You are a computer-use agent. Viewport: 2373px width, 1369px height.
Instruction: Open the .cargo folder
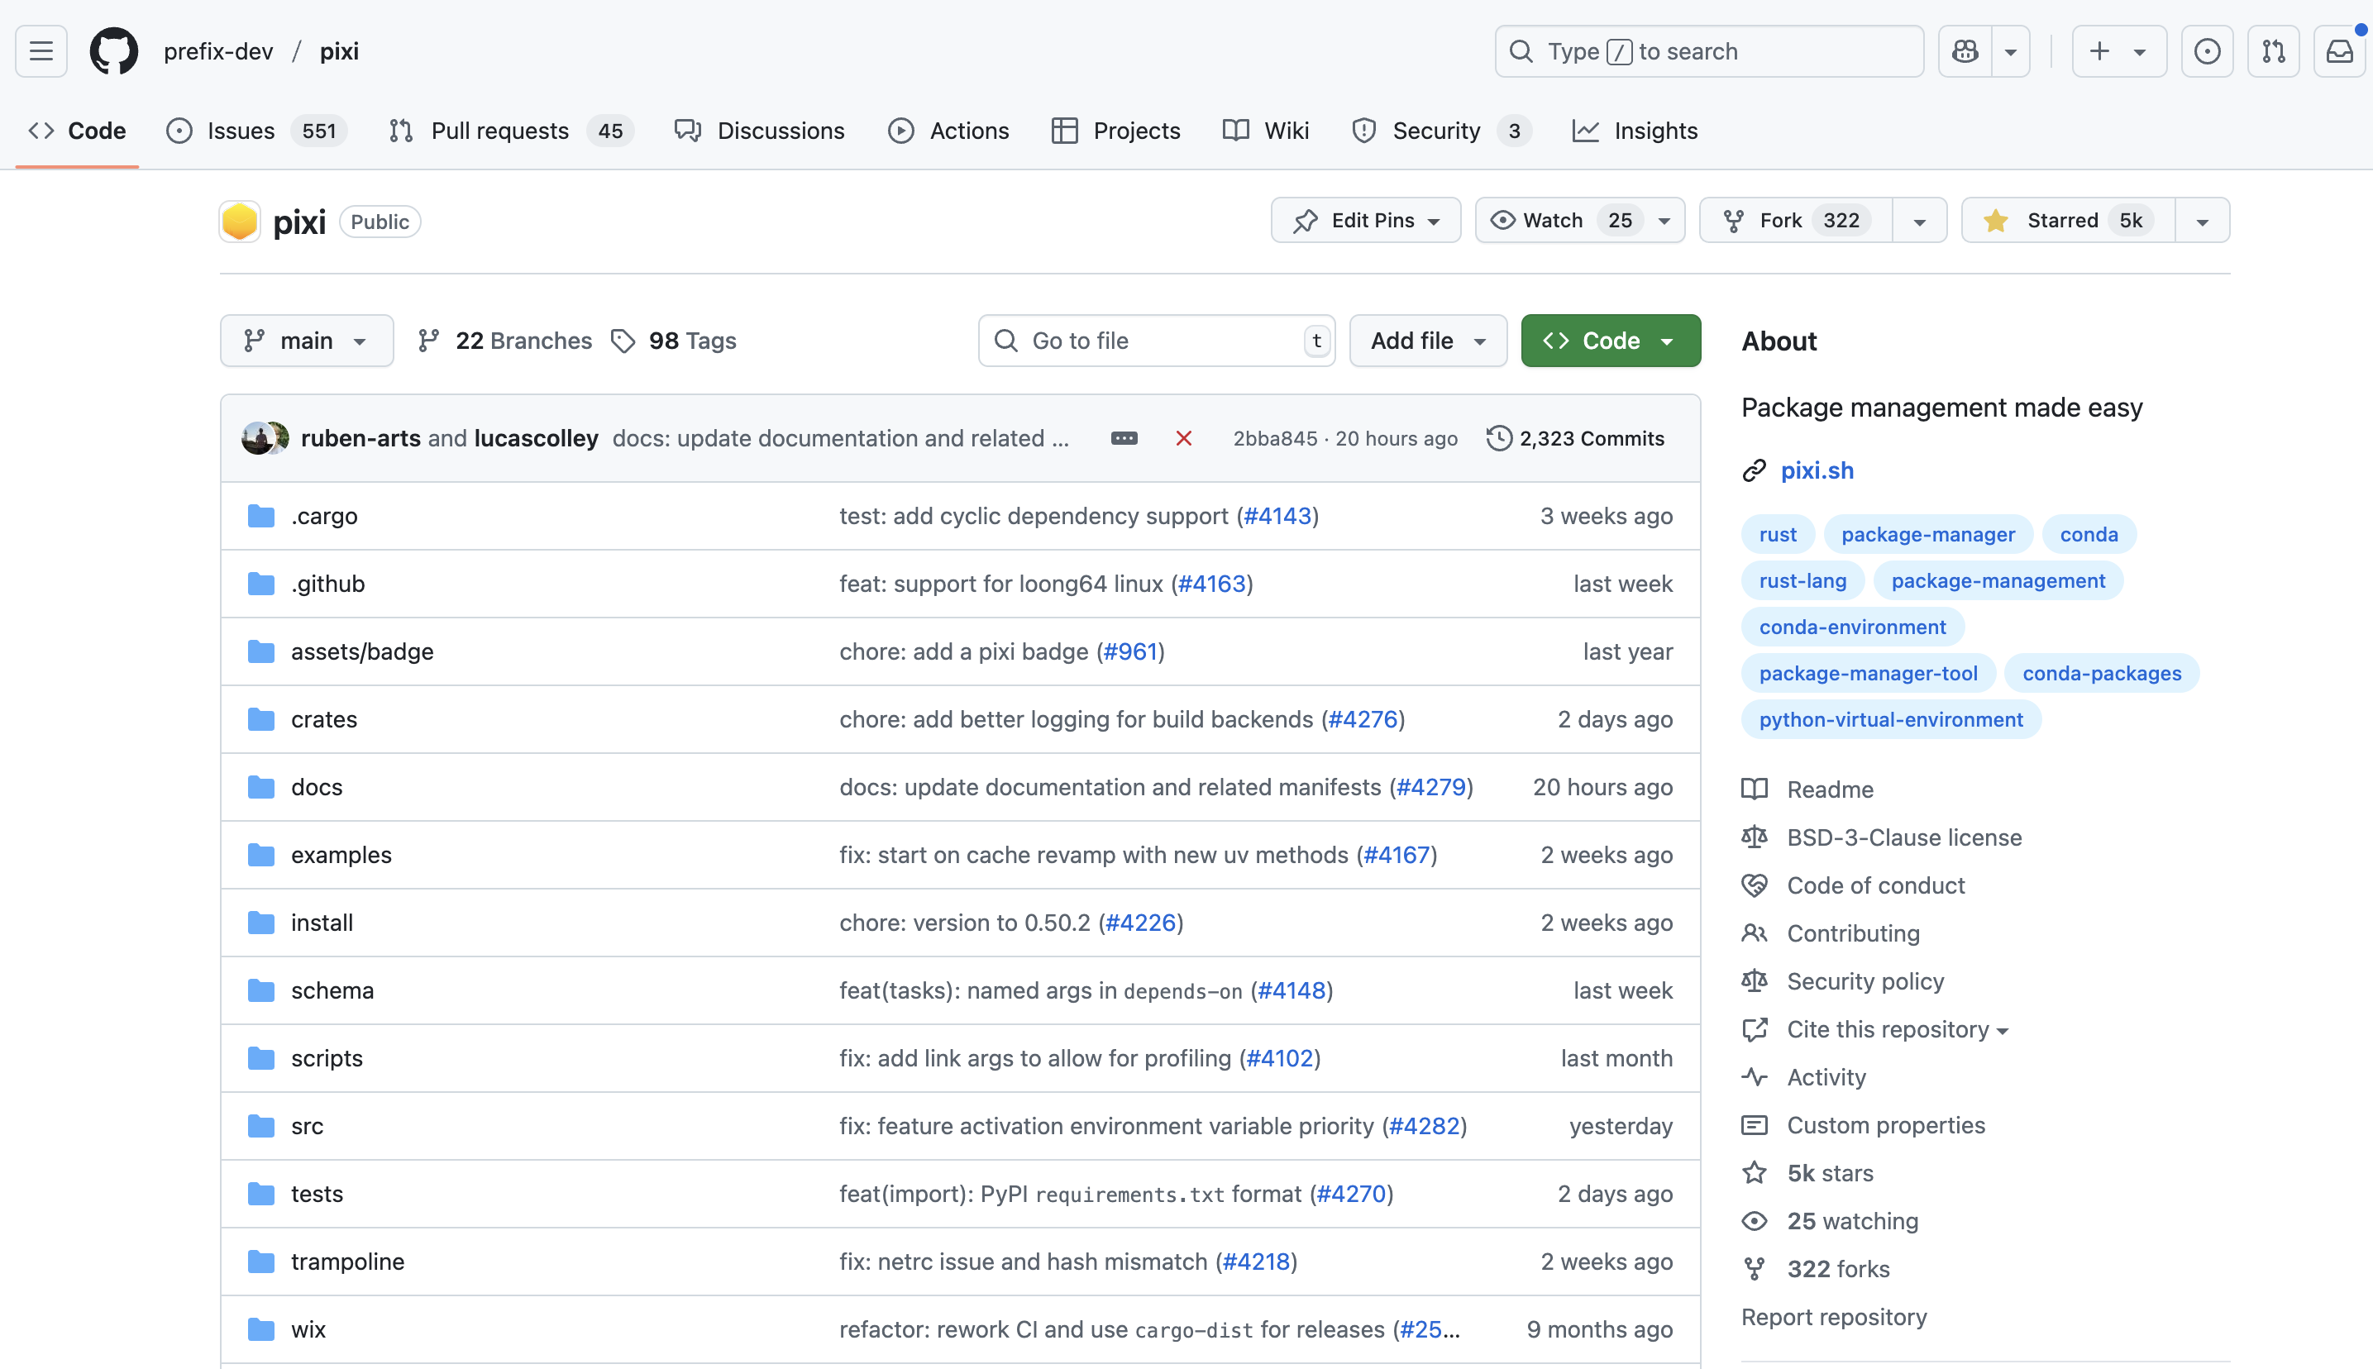pos(323,516)
